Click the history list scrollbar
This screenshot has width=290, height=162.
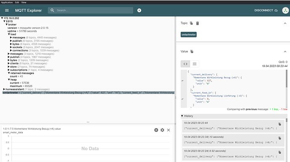pos(287,120)
